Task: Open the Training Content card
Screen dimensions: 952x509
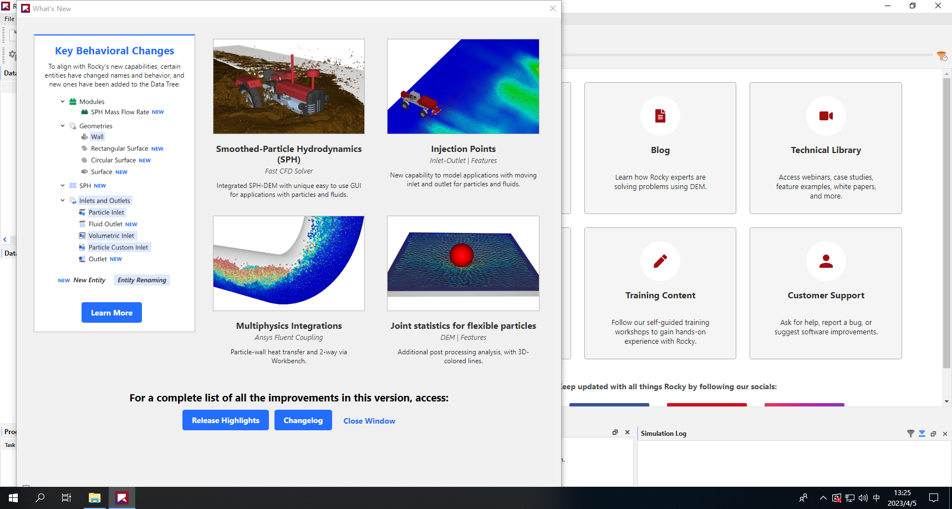Action: click(660, 293)
